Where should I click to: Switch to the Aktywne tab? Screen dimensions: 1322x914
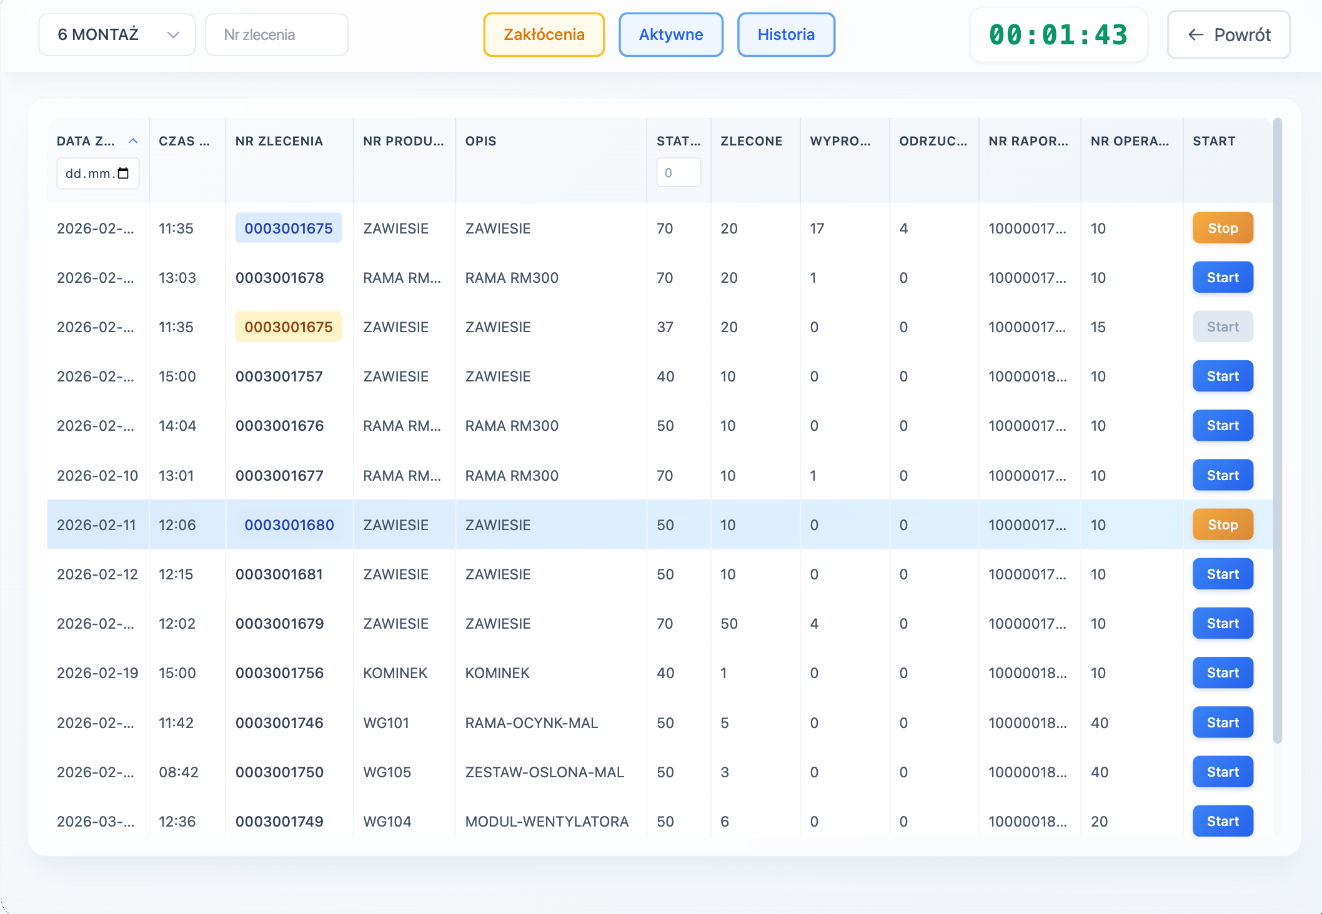670,35
